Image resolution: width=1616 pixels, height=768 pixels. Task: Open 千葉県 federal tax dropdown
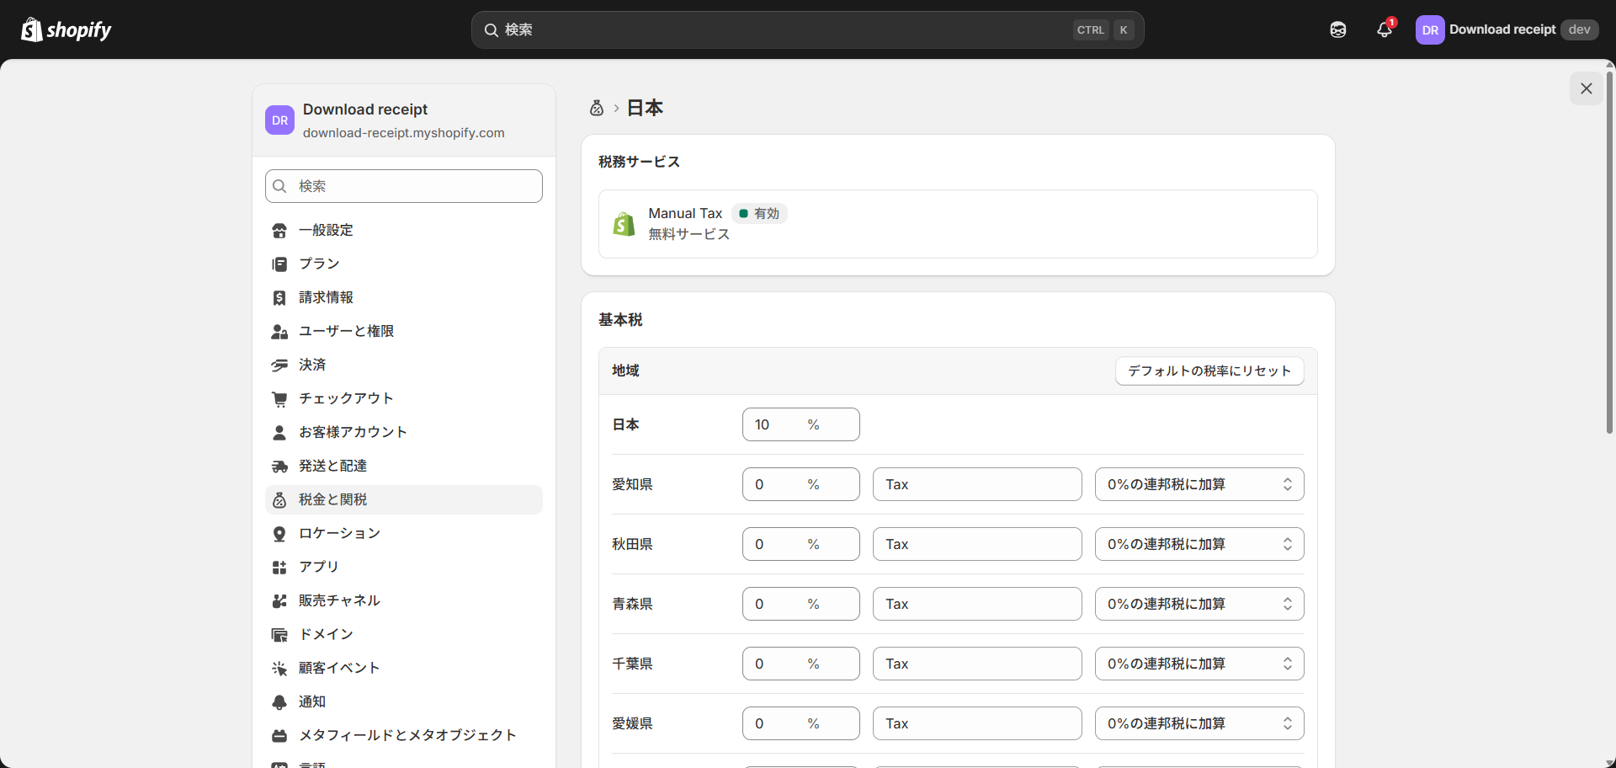(x=1199, y=664)
